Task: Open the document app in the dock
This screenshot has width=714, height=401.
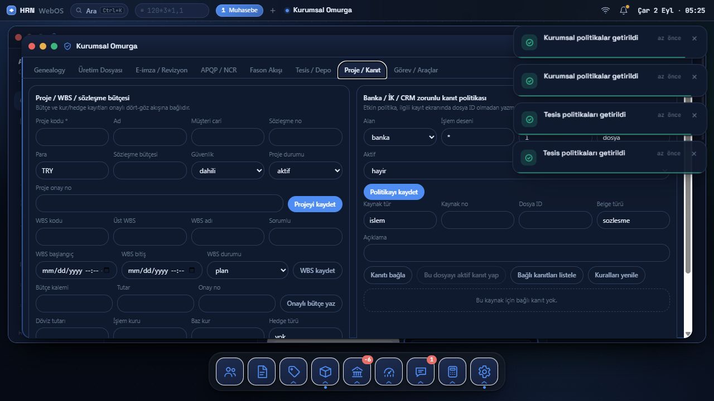Action: coord(262,371)
